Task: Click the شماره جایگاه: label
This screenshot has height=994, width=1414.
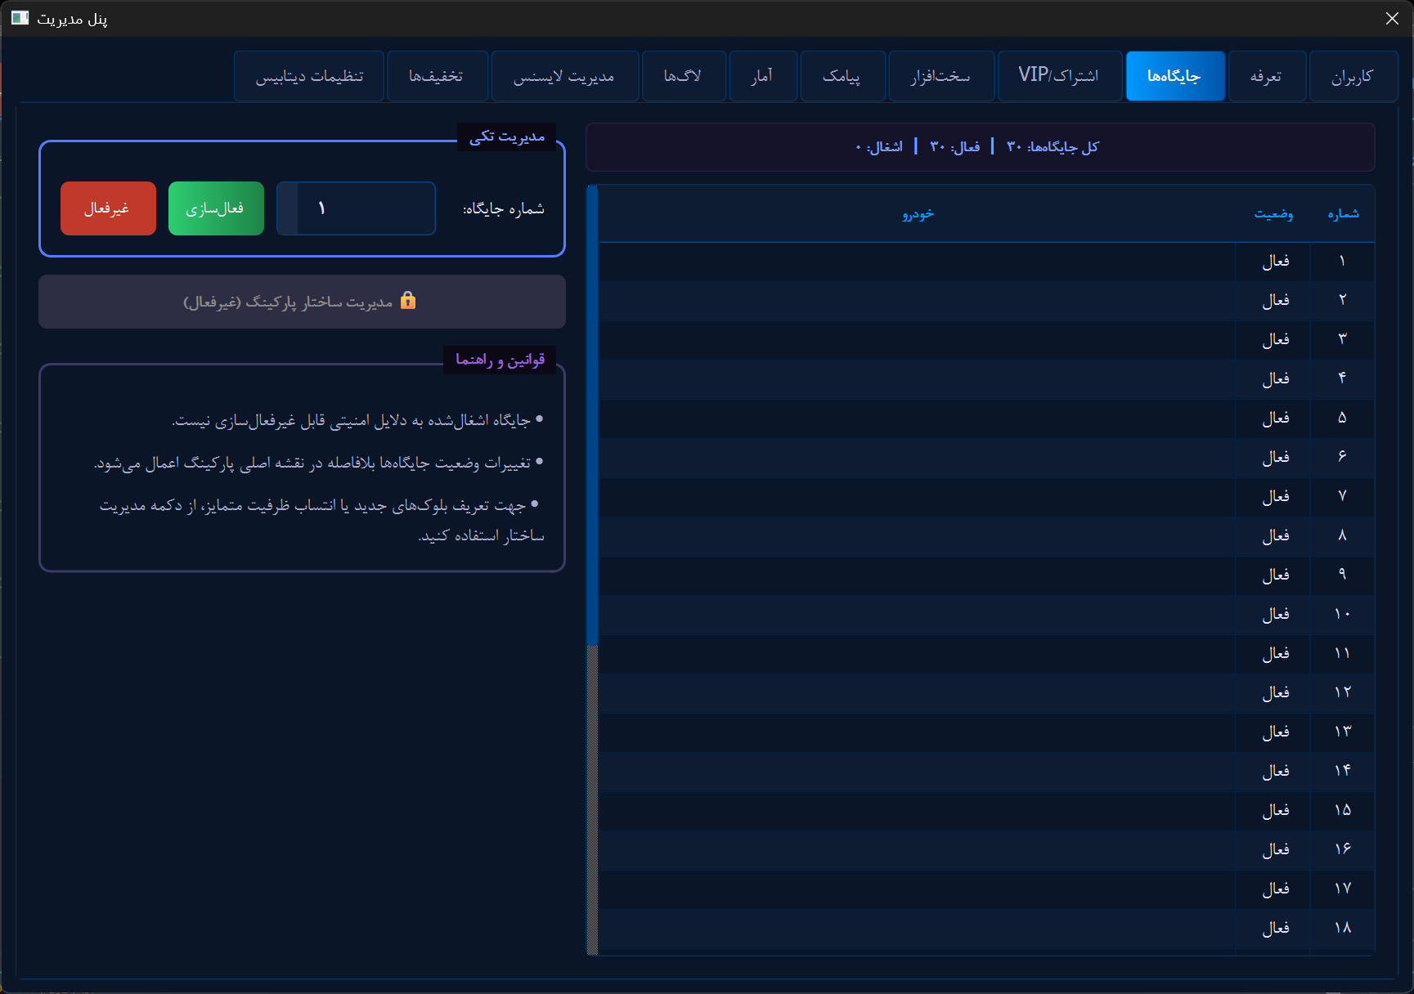Action: click(504, 209)
